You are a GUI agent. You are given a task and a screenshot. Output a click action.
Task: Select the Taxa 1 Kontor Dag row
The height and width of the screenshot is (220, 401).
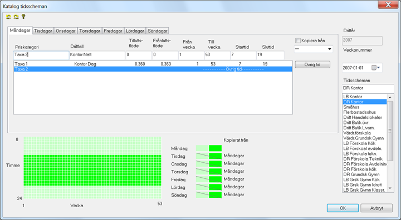153,64
